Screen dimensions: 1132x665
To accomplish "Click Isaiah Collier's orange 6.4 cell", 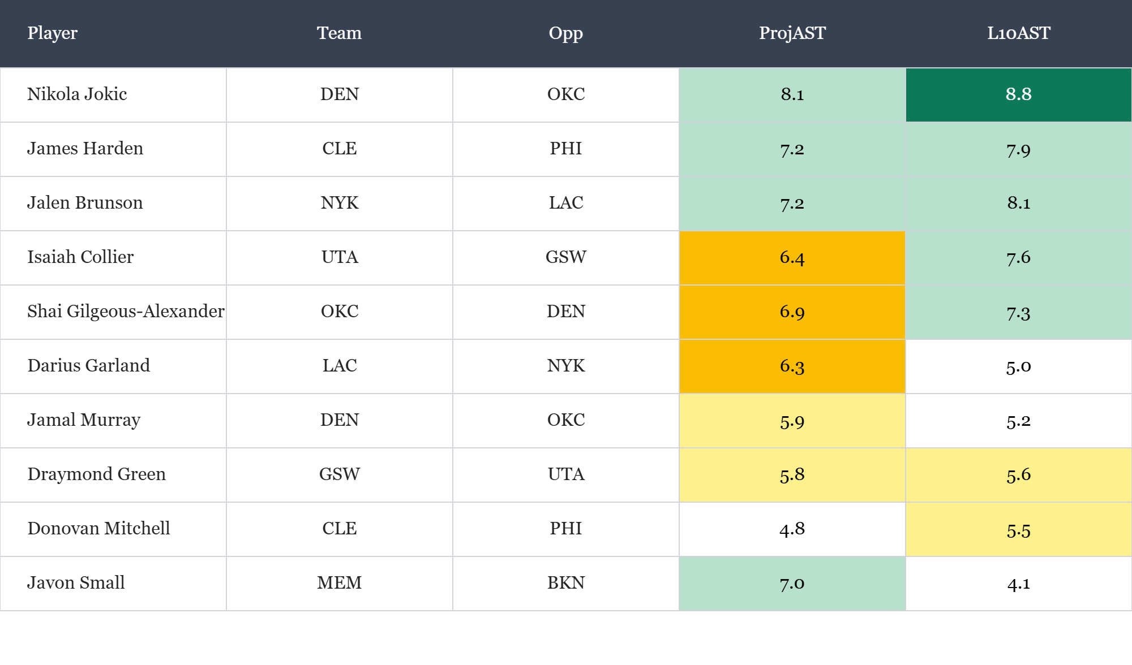I will [792, 257].
